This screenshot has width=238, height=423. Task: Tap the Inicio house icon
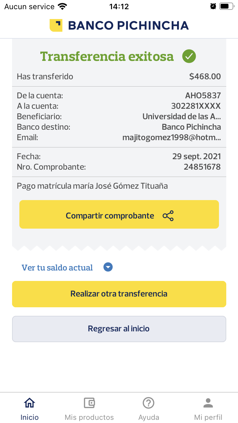[30, 403]
